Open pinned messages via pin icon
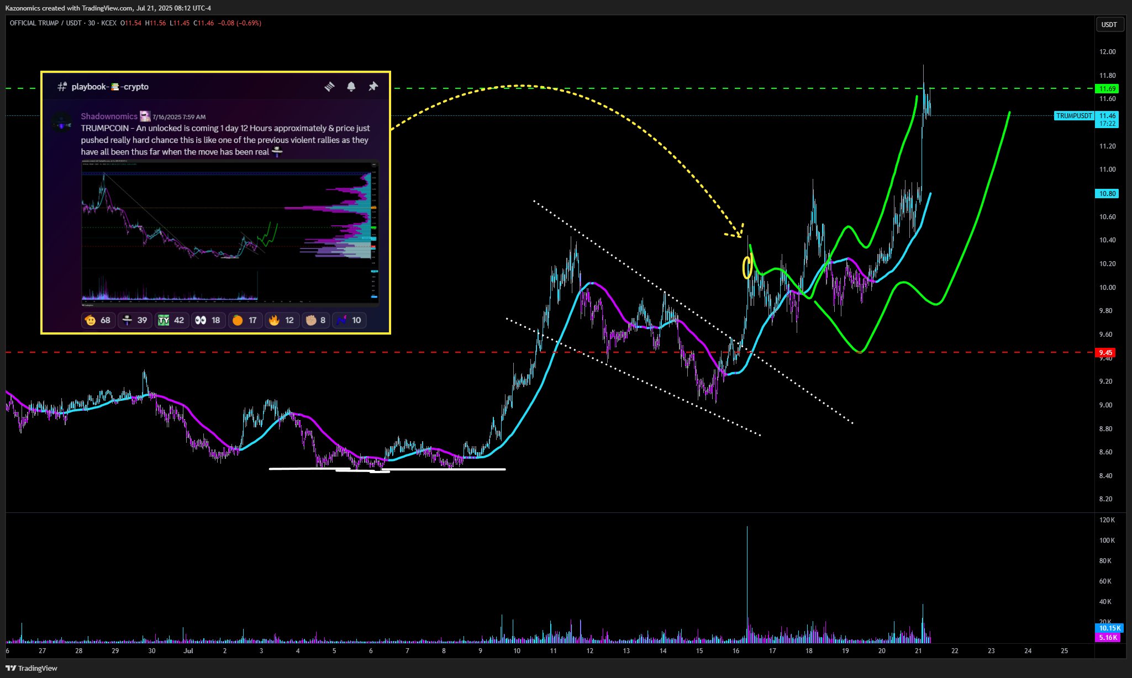The height and width of the screenshot is (678, 1132). [373, 87]
